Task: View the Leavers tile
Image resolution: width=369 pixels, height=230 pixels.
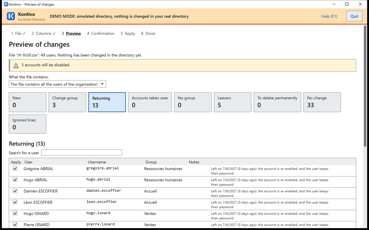Action: [233, 102]
